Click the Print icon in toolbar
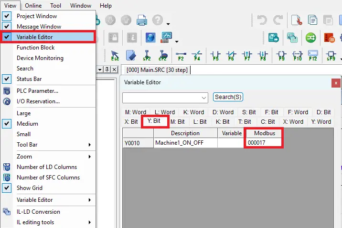Screen dimensions: 342x228 [x=142, y=20]
